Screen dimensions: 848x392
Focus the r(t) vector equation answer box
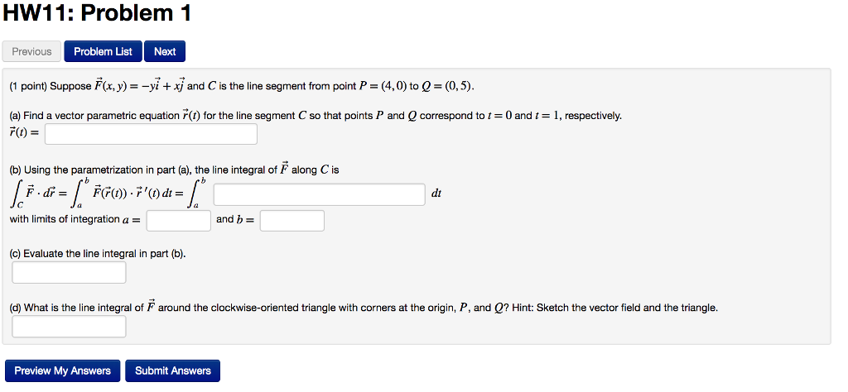click(151, 134)
